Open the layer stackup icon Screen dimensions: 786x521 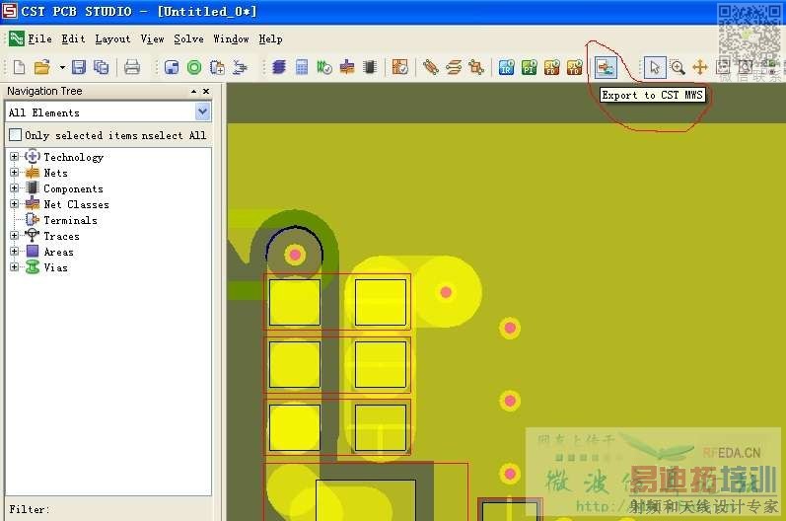tap(279, 67)
